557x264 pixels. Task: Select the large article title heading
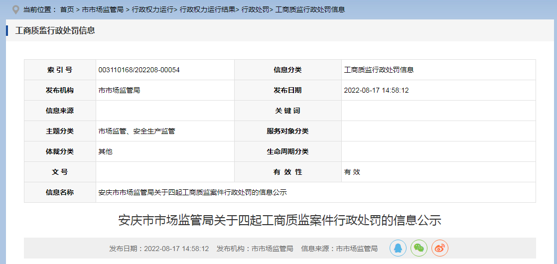click(279, 220)
